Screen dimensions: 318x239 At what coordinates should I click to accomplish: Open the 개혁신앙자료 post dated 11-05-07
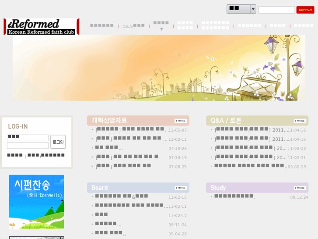click(132, 129)
